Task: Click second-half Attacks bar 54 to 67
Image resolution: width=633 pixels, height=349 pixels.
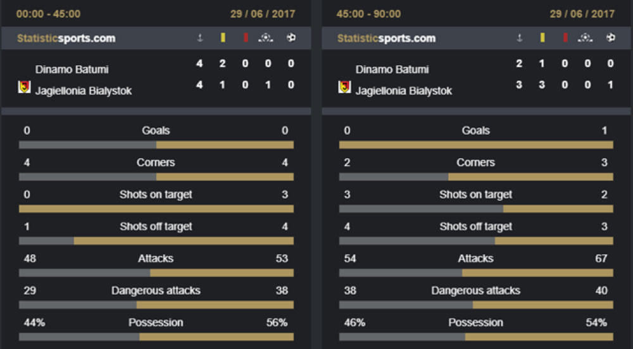Action: pos(477,273)
